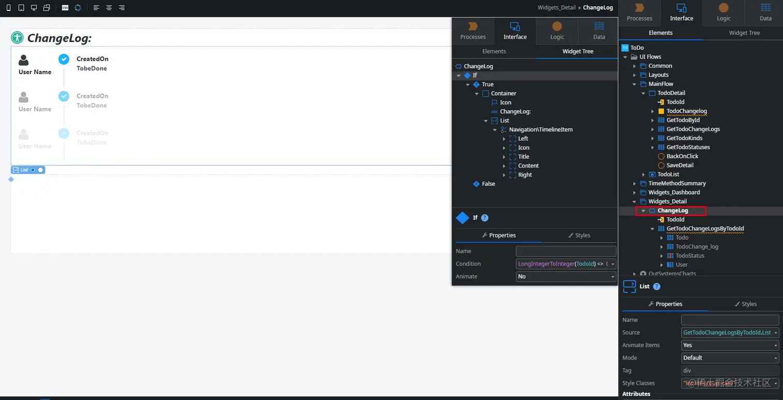
Task: Expand the Content placeholder in Widget Tree
Action: tap(504, 166)
